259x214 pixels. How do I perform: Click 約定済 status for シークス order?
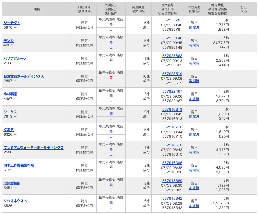[x=194, y=116]
